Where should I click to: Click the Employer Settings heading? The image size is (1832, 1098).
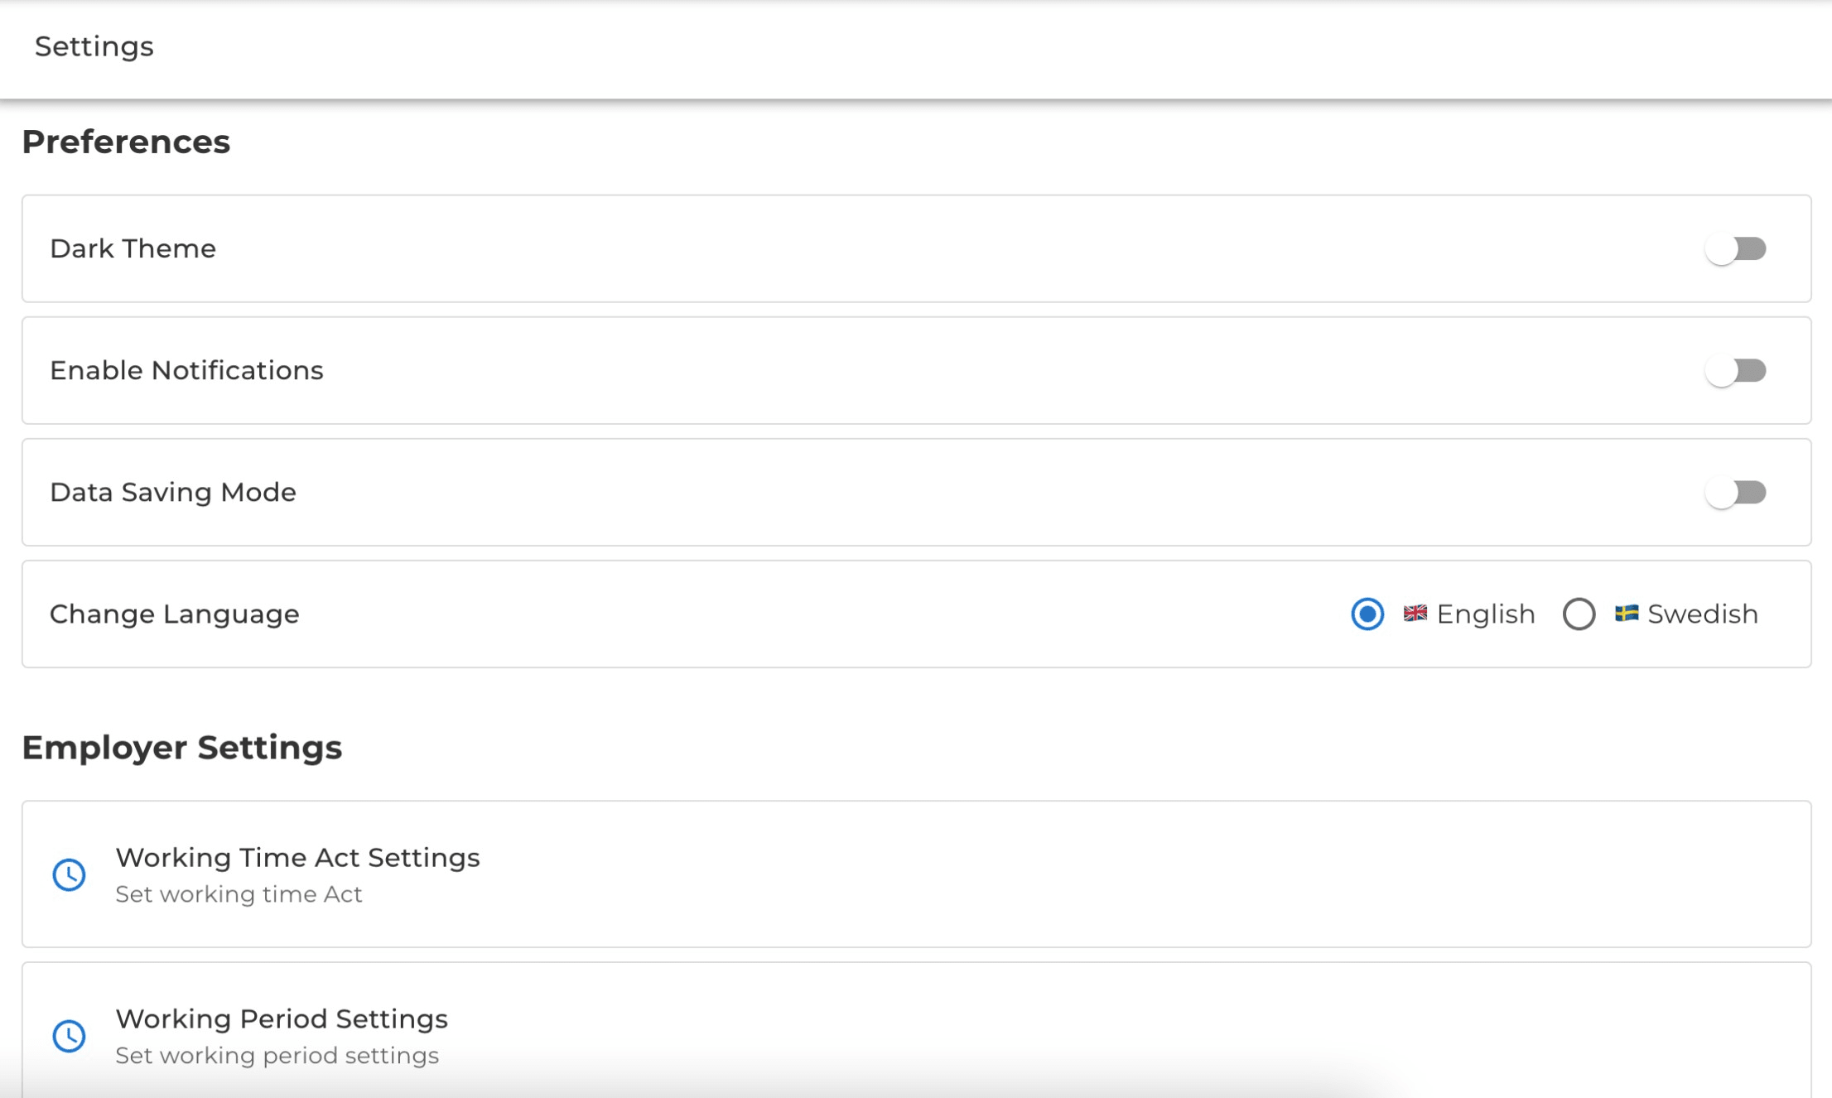click(x=182, y=747)
